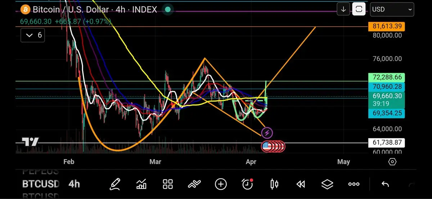Open the USD currency dropdown
Screen dimensions: 432x199
(392, 9)
